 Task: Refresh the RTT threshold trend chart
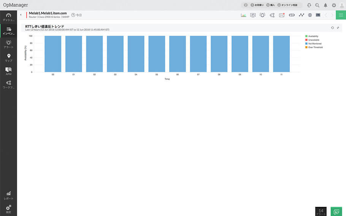click(332, 28)
